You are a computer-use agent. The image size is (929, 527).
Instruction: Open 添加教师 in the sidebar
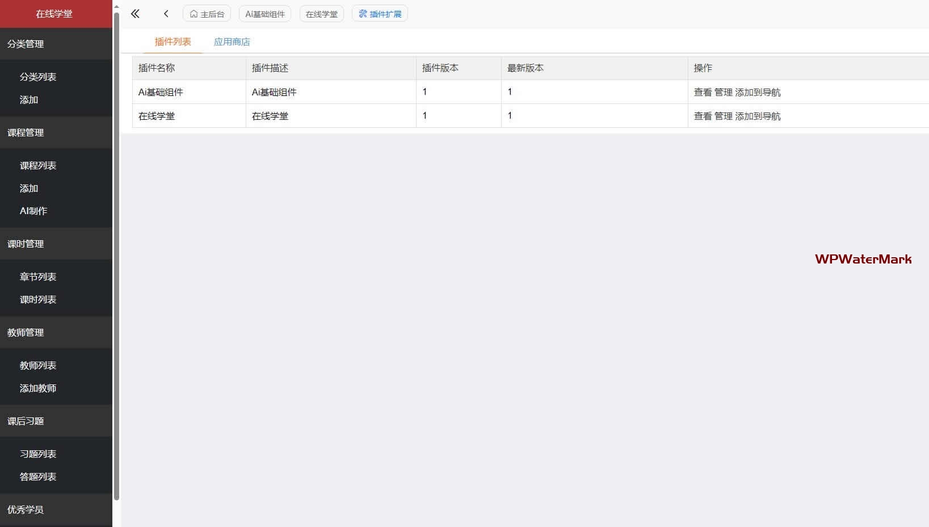point(38,388)
